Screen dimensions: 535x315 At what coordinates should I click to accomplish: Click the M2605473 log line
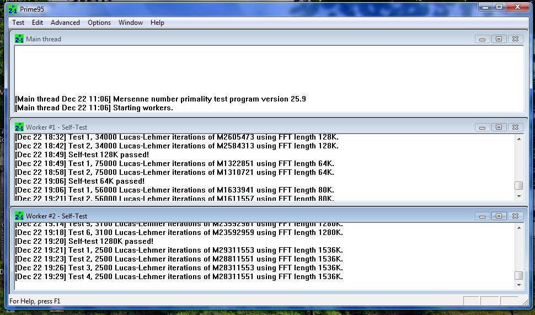(176, 137)
